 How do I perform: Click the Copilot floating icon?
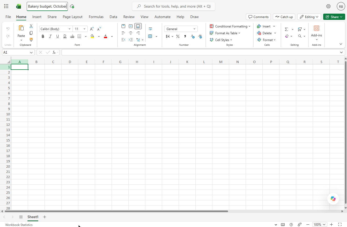tap(333, 199)
